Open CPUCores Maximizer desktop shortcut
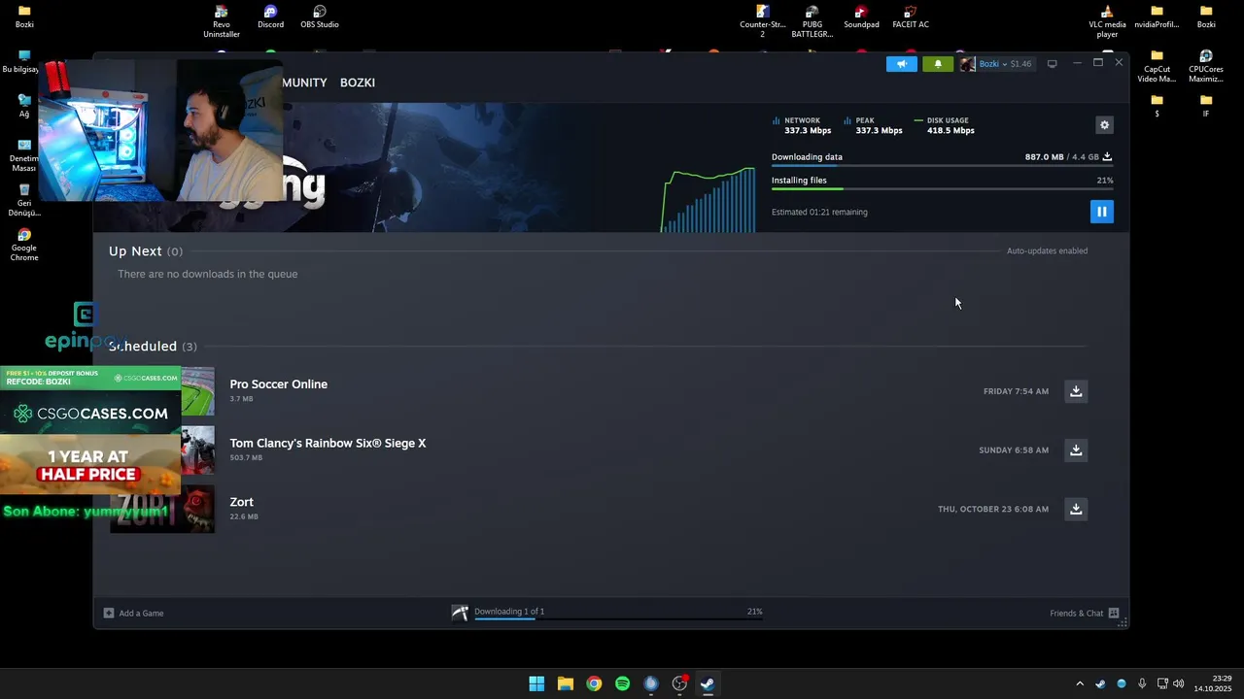This screenshot has height=699, width=1244. tap(1206, 67)
